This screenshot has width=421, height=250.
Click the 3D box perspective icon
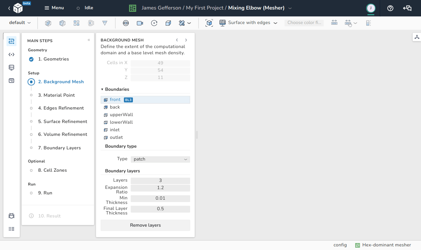[x=168, y=23]
